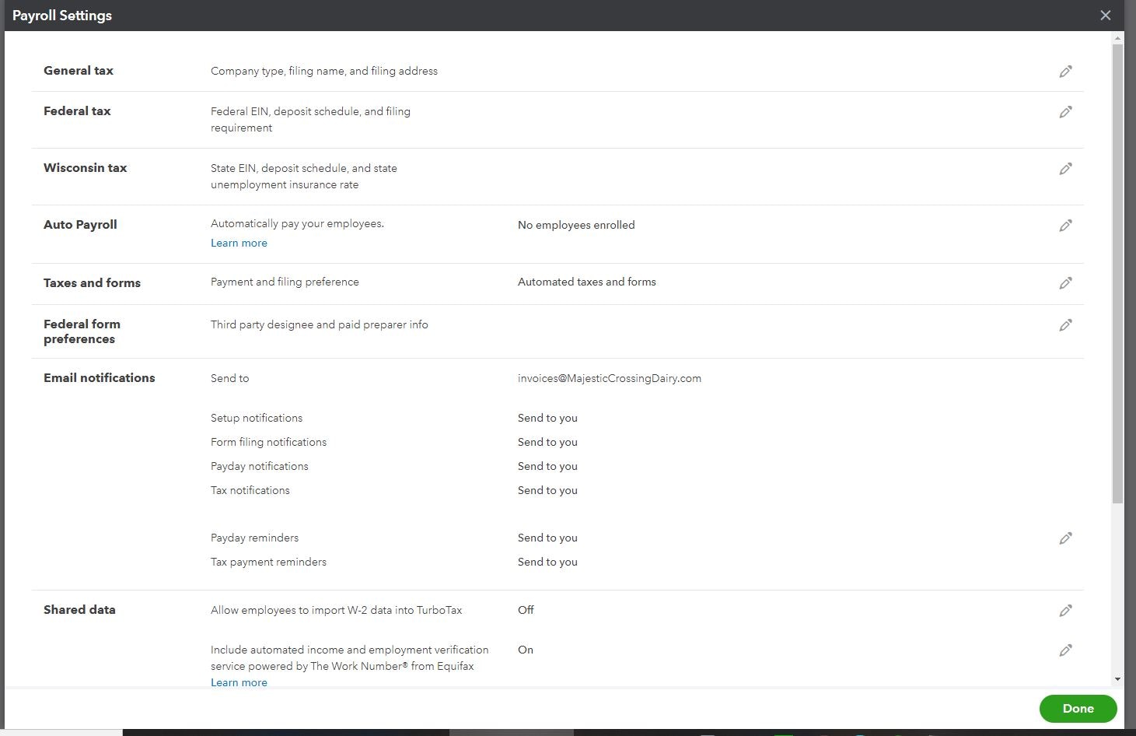The width and height of the screenshot is (1136, 736).
Task: Click the Federal form preferences heading
Action: pos(82,331)
